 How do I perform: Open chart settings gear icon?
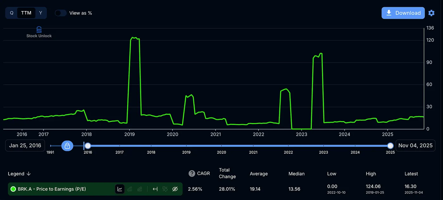431,13
